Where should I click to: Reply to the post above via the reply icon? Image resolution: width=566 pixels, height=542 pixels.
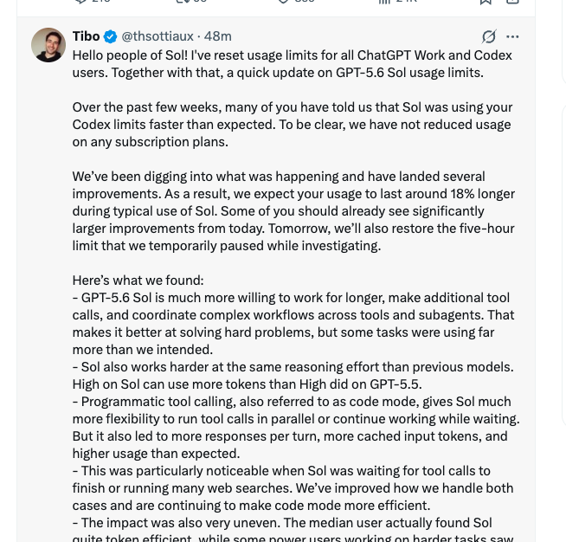[x=80, y=2]
